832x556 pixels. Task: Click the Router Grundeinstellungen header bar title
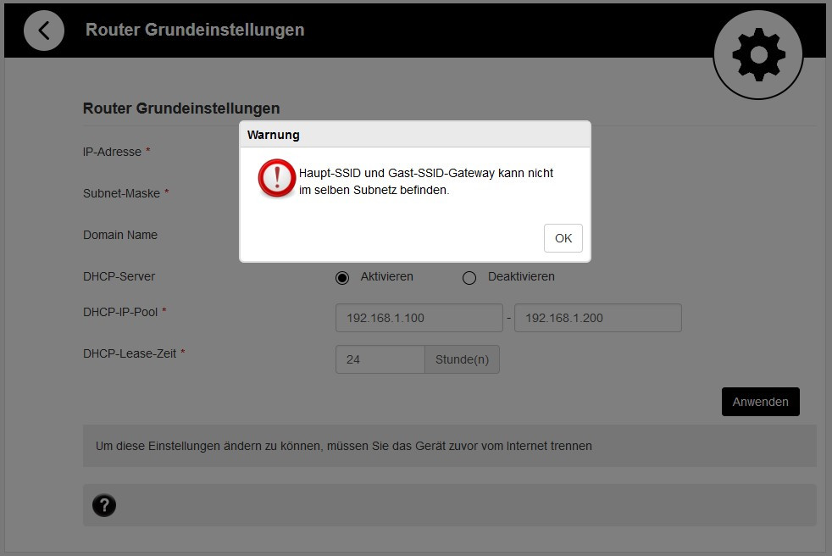pos(195,30)
